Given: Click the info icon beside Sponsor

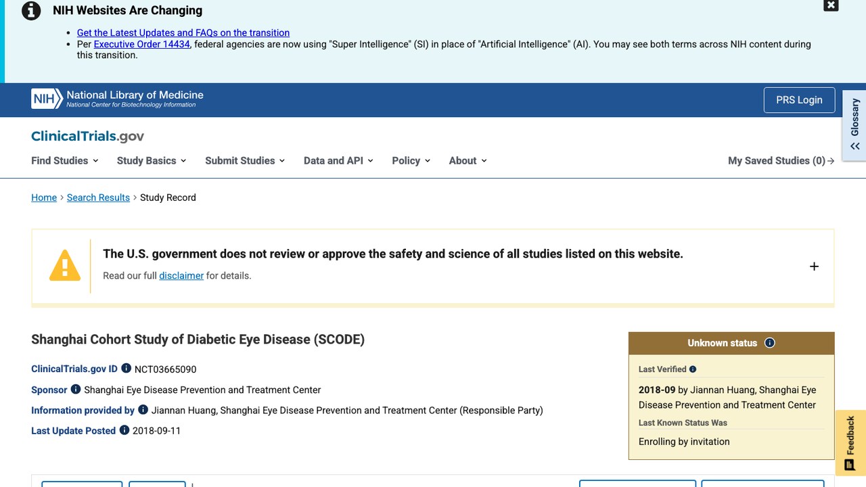Looking at the screenshot, I should [76, 389].
